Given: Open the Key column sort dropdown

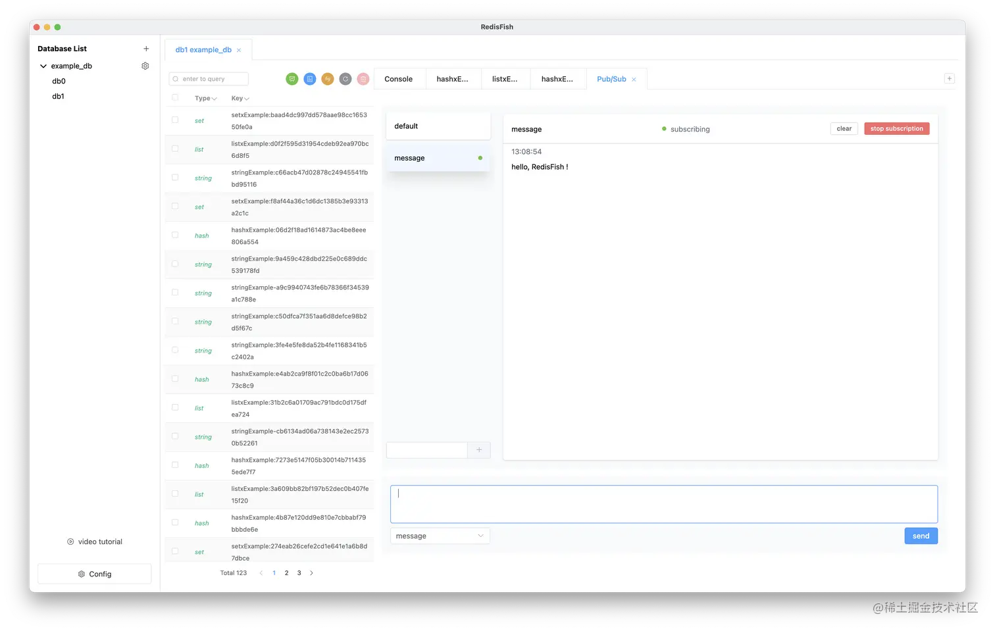Looking at the screenshot, I should pos(247,99).
